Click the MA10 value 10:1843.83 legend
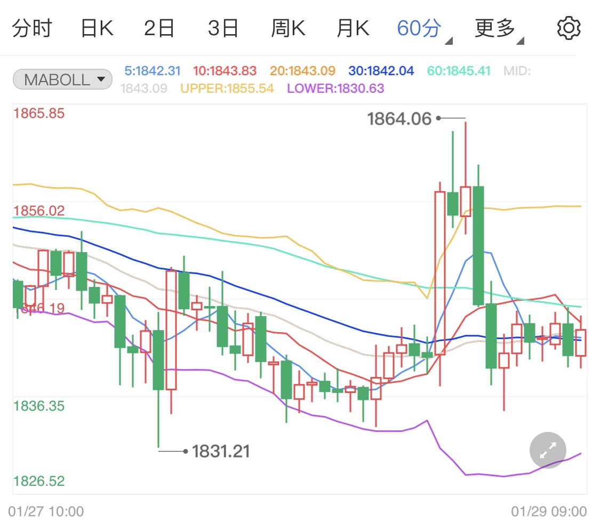This screenshot has height=522, width=600. point(225,70)
